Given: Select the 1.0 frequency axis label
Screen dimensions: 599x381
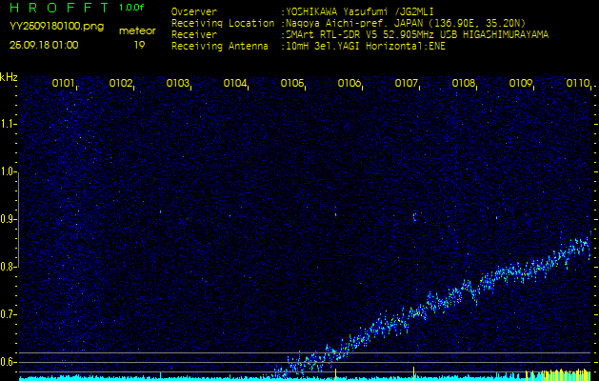Looking at the screenshot, I should coord(9,171).
